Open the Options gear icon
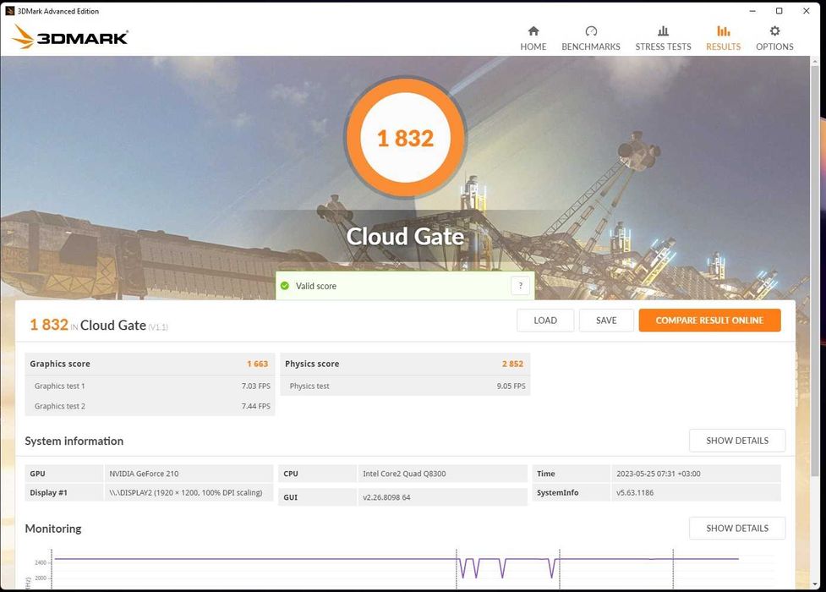The height and width of the screenshot is (592, 826). point(774,30)
